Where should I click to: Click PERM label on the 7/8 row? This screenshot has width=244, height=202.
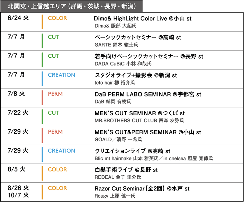[x=55, y=94]
